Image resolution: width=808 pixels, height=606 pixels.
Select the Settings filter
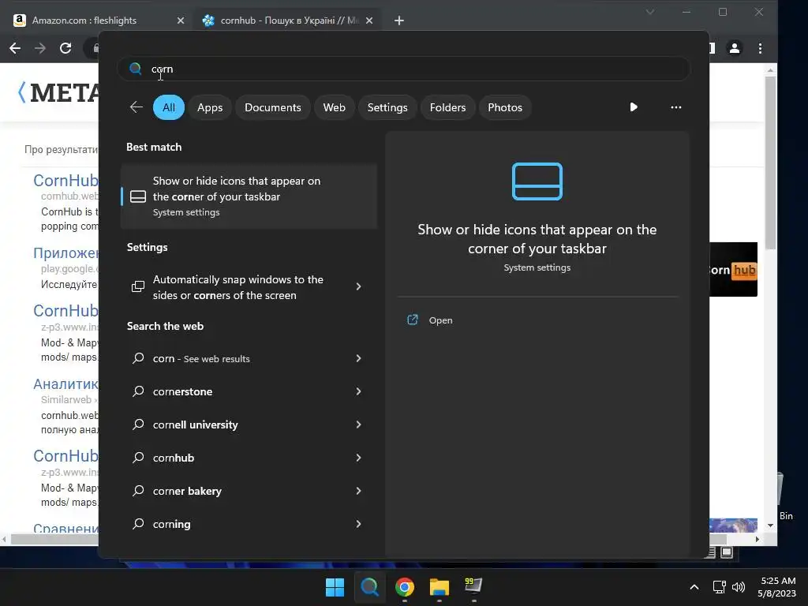387,107
